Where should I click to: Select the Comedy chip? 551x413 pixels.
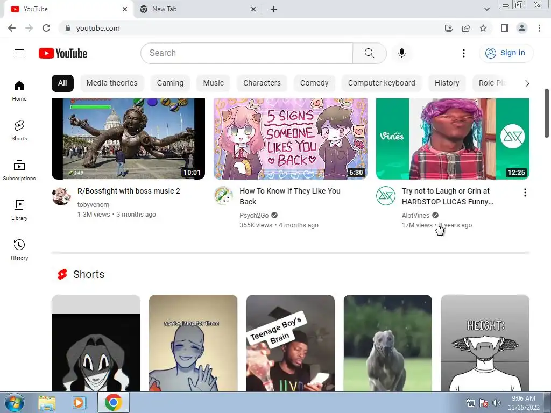point(314,83)
